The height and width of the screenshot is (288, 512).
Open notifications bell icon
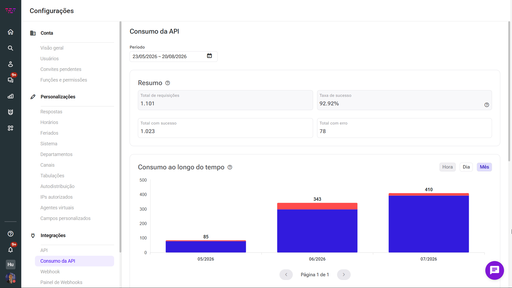(10, 250)
